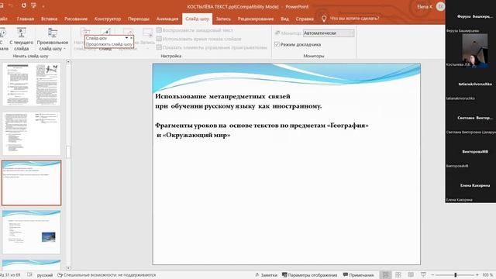496x279 pixels.
Task: Switch to Normal view icon in status bar
Action: [386, 275]
